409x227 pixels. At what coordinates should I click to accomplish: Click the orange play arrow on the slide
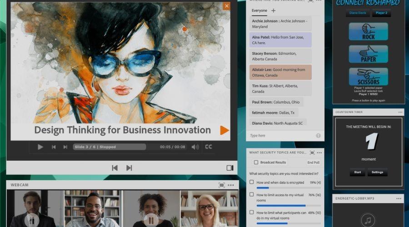click(224, 130)
